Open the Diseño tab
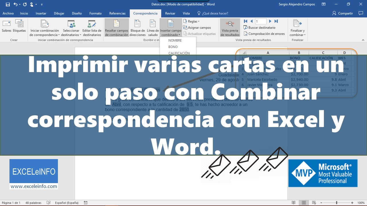 pos(77,13)
